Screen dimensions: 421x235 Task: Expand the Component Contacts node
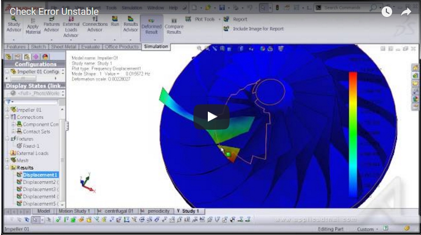pos(13,124)
